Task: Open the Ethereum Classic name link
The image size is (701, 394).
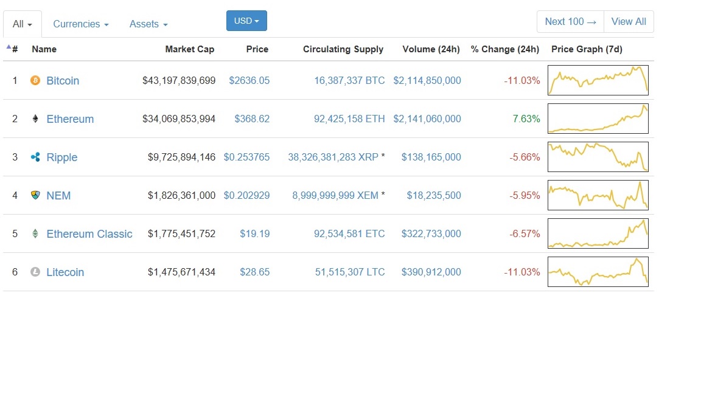Action: (x=89, y=233)
